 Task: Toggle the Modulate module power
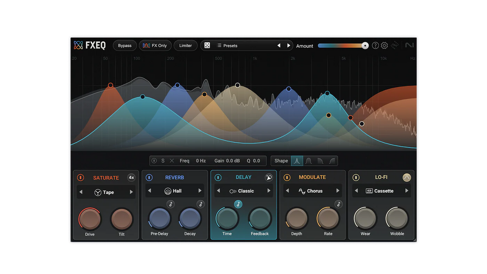[x=287, y=178]
